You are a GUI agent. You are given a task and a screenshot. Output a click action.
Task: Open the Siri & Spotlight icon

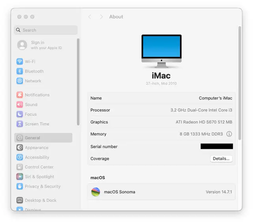tap(20, 177)
